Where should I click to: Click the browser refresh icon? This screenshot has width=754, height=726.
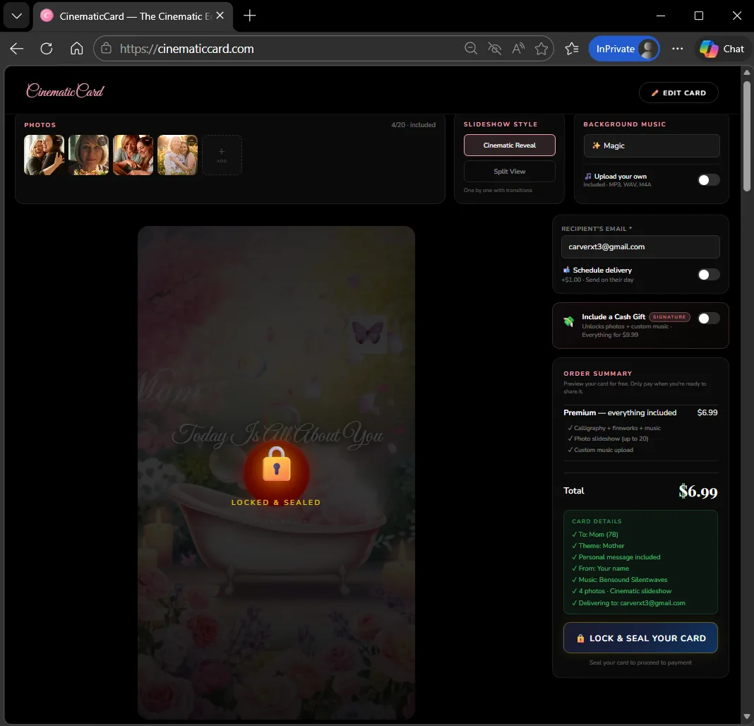click(x=47, y=49)
